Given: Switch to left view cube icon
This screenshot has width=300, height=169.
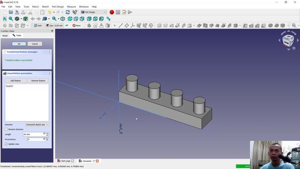Looking at the screenshot, I should [101, 19].
